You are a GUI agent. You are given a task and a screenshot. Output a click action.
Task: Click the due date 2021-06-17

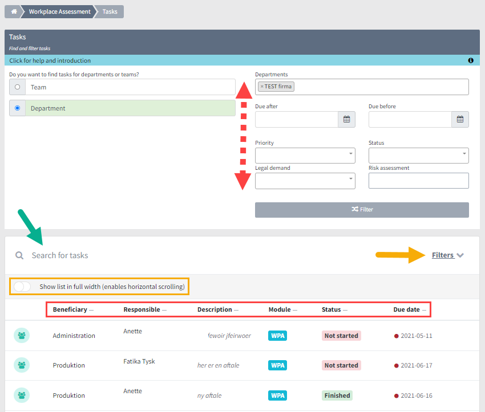[417, 366]
